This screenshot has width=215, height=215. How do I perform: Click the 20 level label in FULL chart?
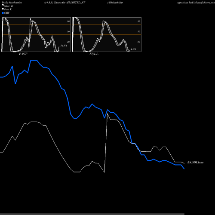point(139,42)
